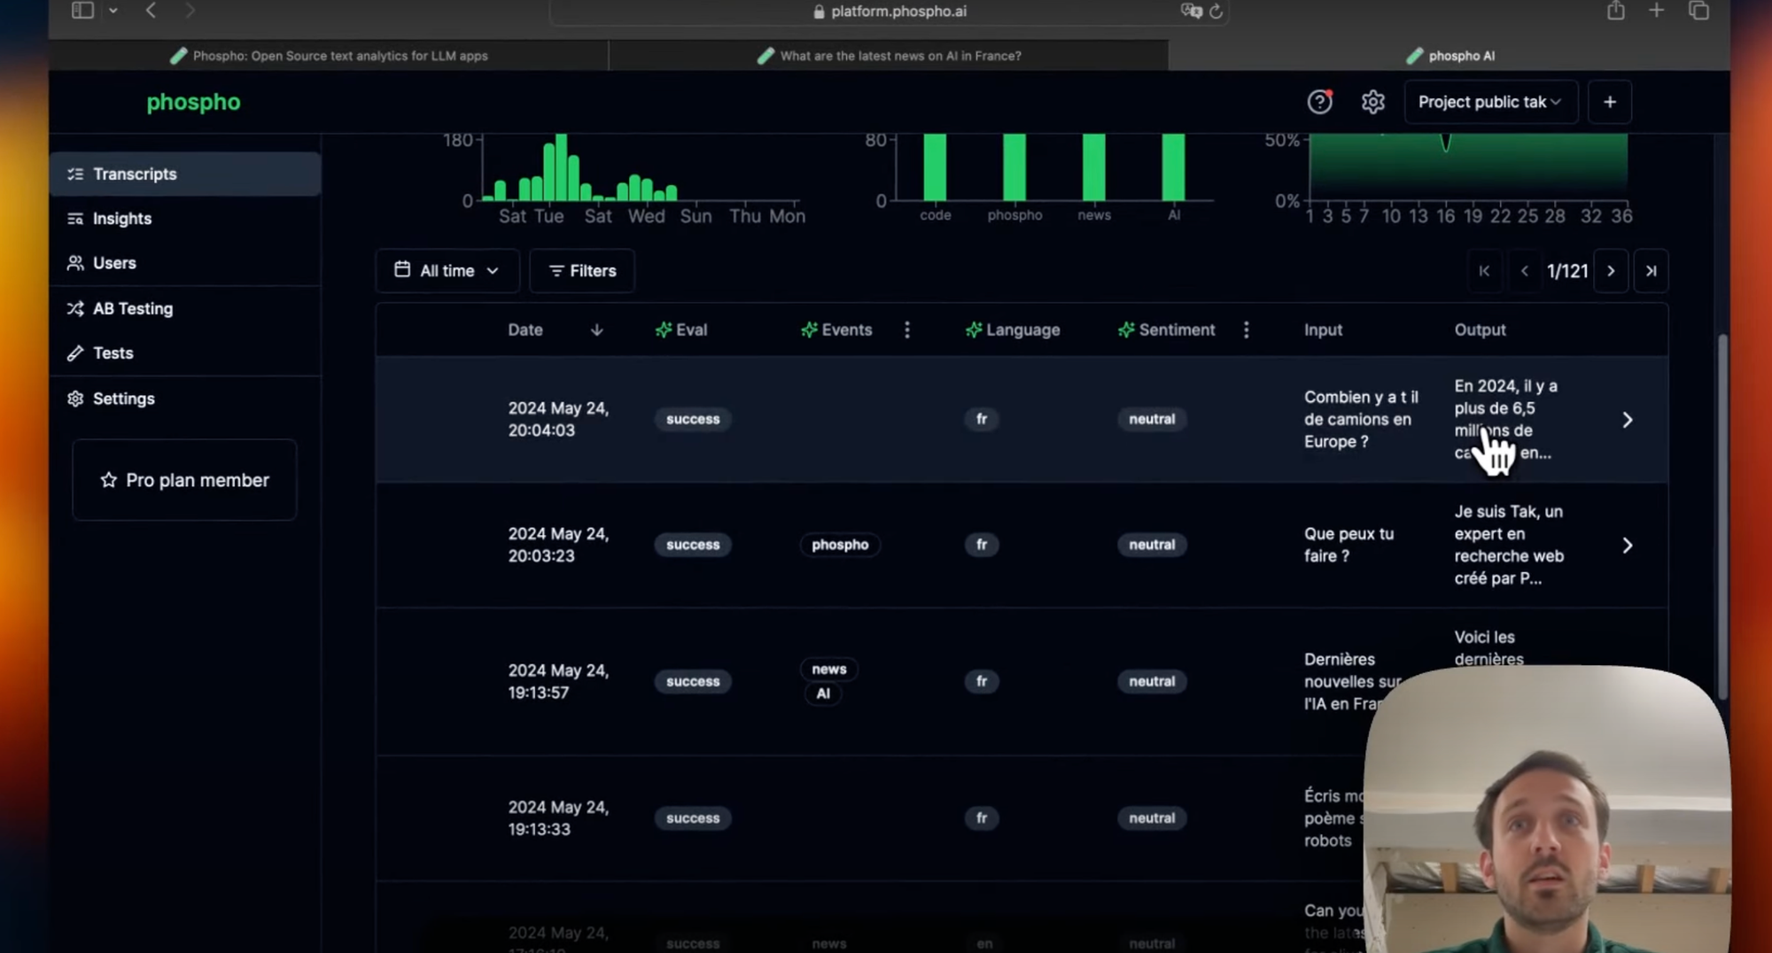Open the Events column options menu

tap(907, 329)
